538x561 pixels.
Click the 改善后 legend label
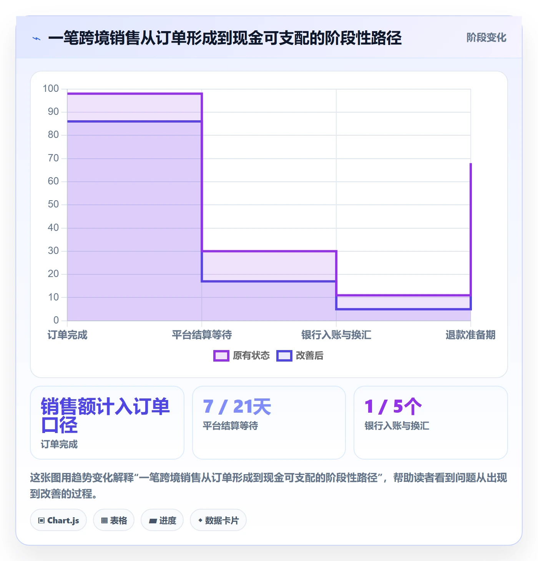[x=309, y=356]
